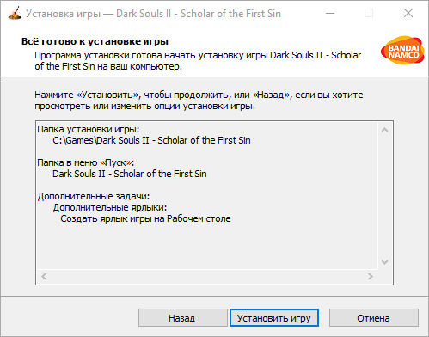Screen dimensions: 429x337
Task: Click the Папка установки игры label line
Action: (x=89, y=129)
